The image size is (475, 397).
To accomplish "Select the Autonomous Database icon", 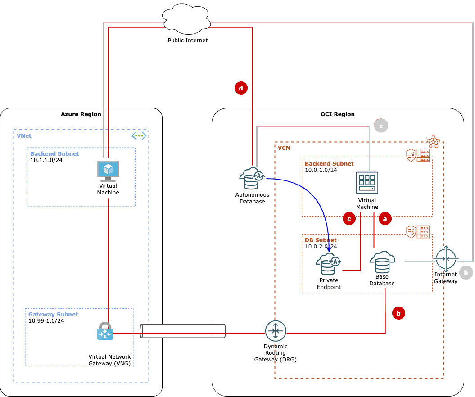I will tap(252, 178).
